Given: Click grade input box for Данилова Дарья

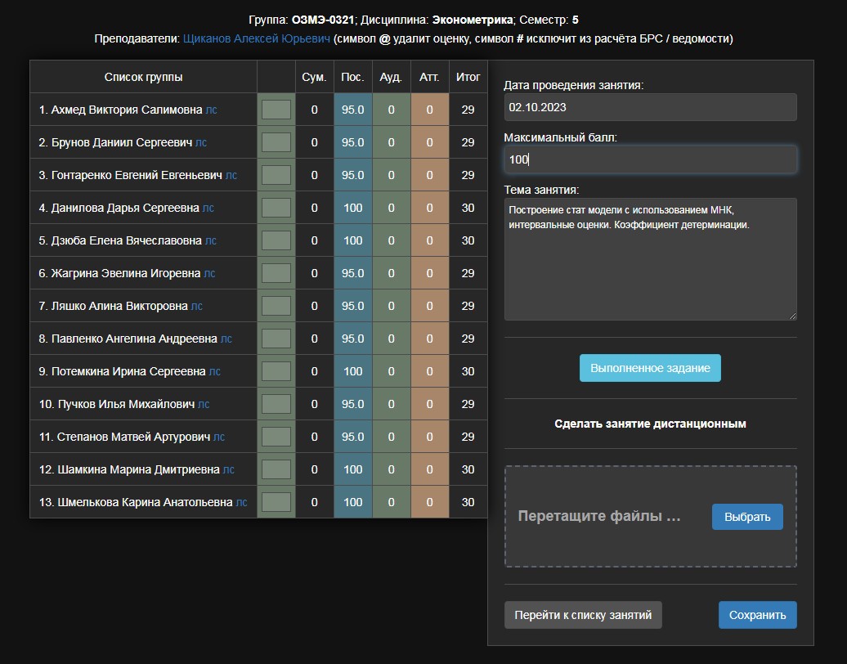Looking at the screenshot, I should [x=276, y=208].
